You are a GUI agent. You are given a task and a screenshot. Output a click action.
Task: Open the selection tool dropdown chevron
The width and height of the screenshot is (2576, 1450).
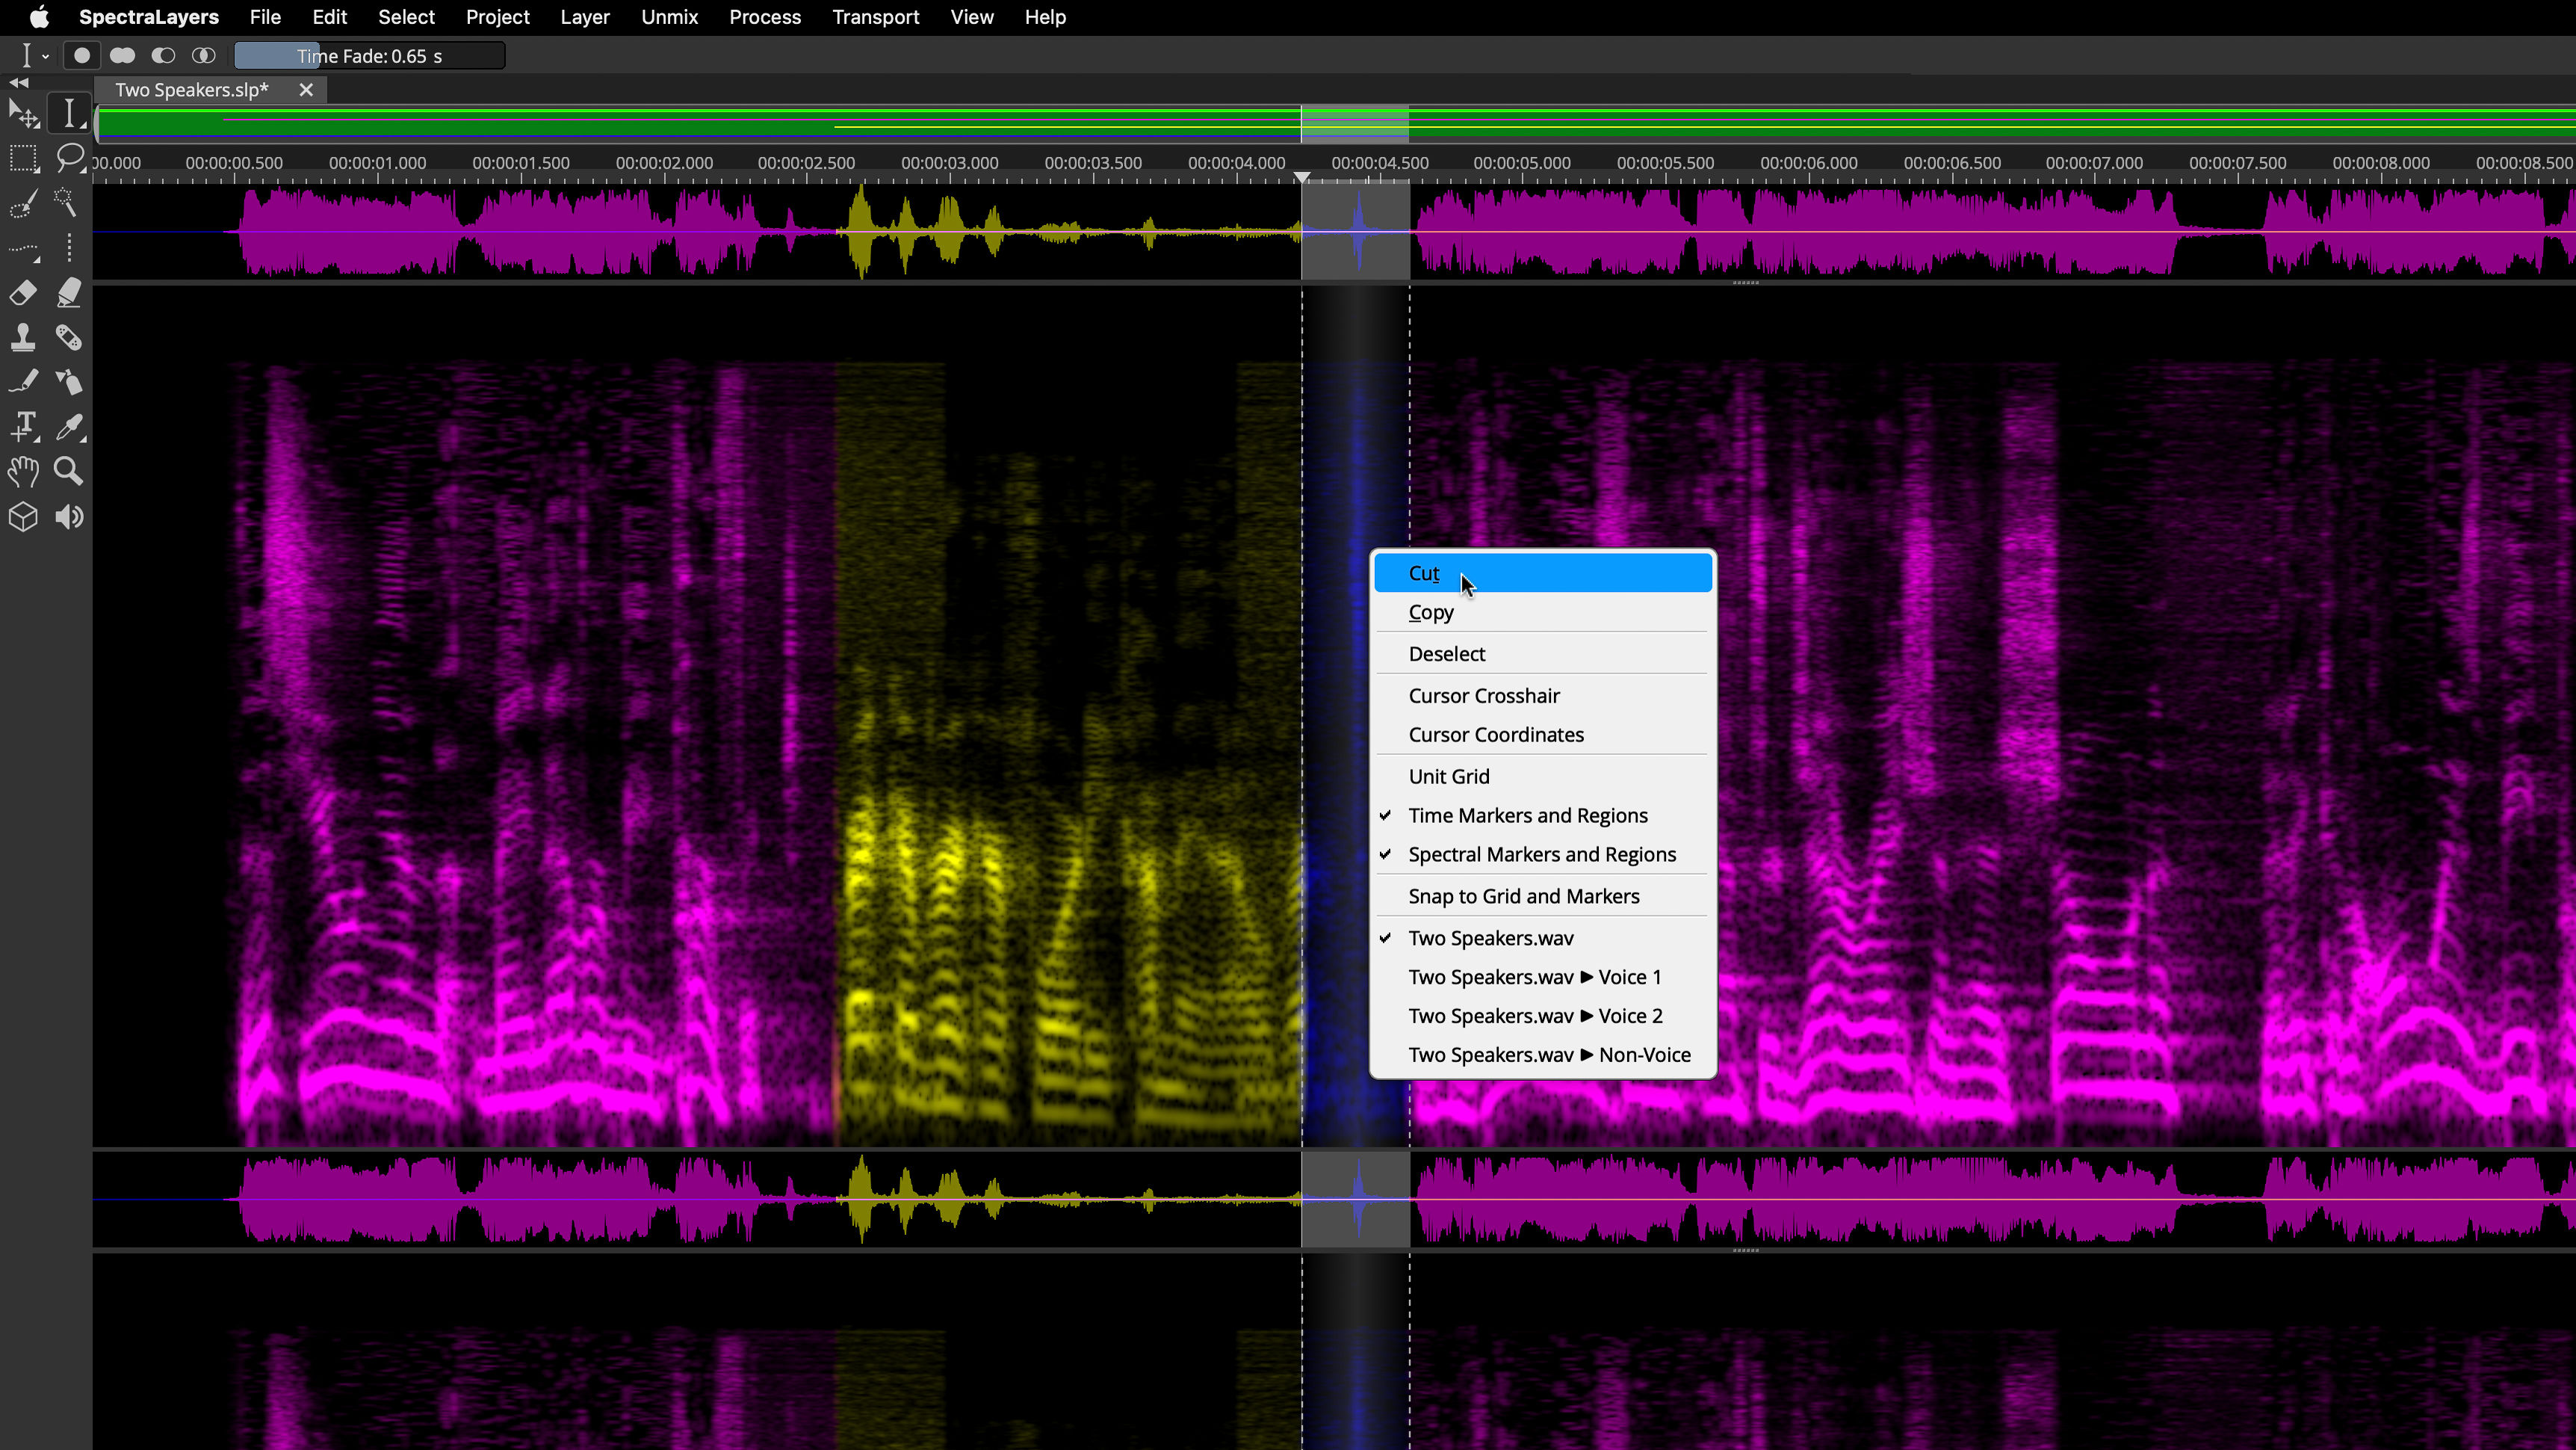45,55
